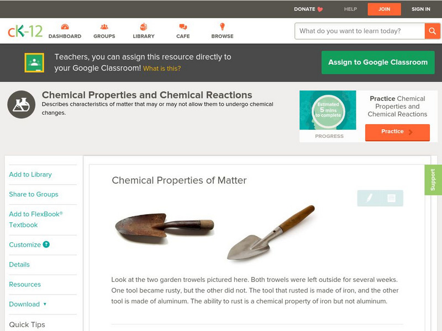The height and width of the screenshot is (331, 442).
Task: Click Add to FlexBook Textbook link
Action: pyautogui.click(x=36, y=220)
